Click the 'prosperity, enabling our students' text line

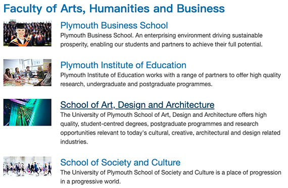point(162,44)
